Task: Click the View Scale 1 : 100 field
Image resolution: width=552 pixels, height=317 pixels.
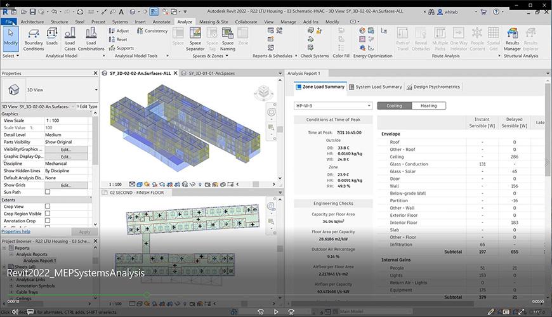Action: [x=66, y=120]
